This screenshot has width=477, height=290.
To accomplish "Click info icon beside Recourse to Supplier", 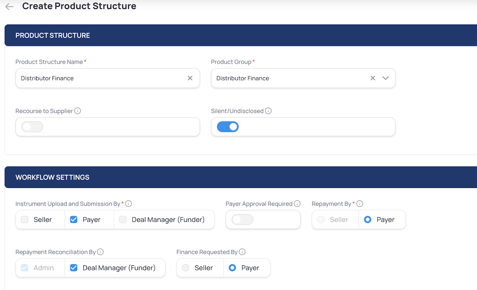I will point(78,111).
